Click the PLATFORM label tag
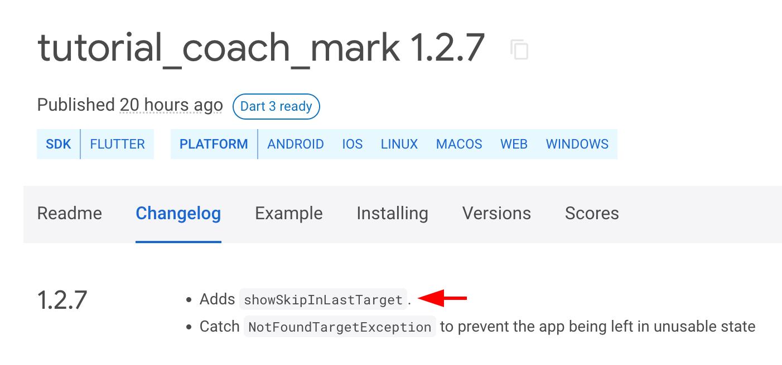Viewport: 782px width, 365px height. (x=214, y=144)
